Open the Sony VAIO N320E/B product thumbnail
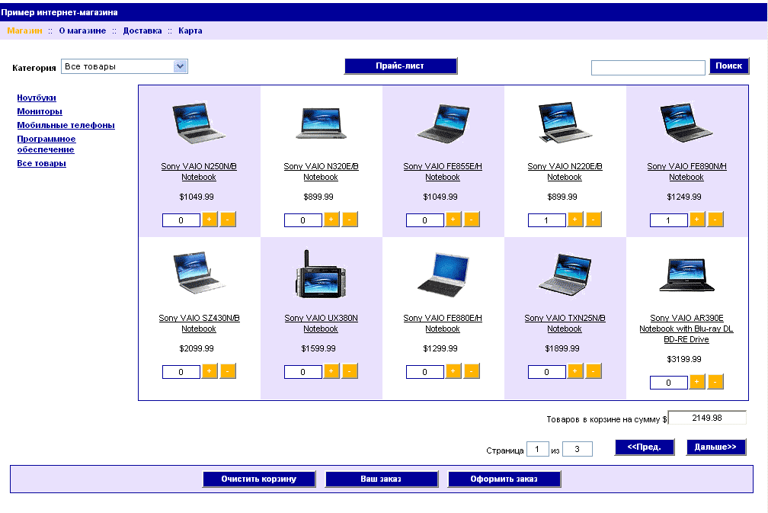The image size is (768, 513). point(321,123)
